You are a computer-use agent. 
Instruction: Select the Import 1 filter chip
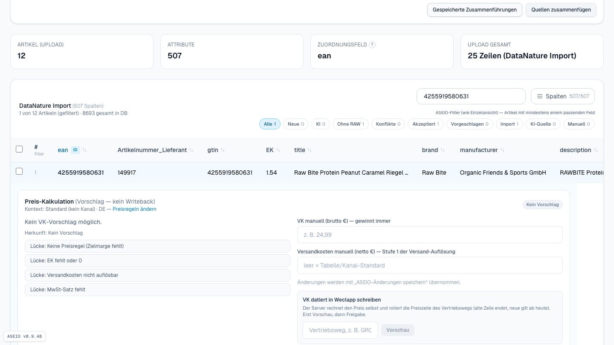(x=510, y=124)
